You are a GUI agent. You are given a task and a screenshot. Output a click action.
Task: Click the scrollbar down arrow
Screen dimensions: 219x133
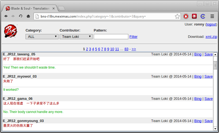coord(215,129)
